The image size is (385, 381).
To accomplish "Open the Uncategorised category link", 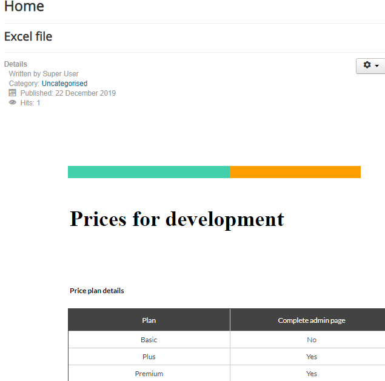I will [65, 84].
